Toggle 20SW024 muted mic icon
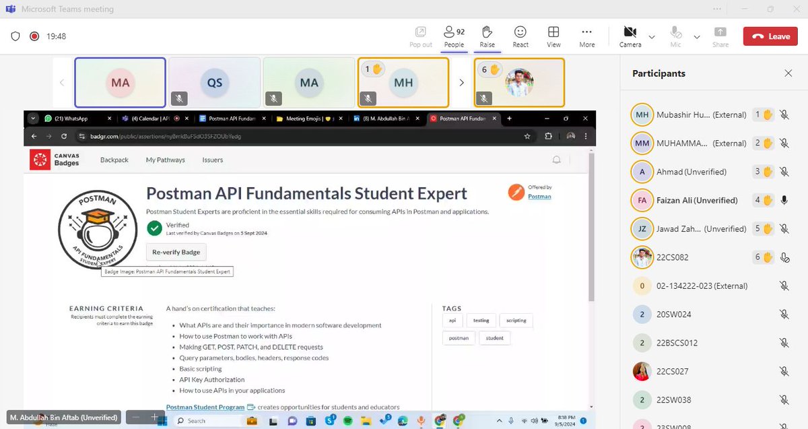The width and height of the screenshot is (808, 429). coord(784,314)
